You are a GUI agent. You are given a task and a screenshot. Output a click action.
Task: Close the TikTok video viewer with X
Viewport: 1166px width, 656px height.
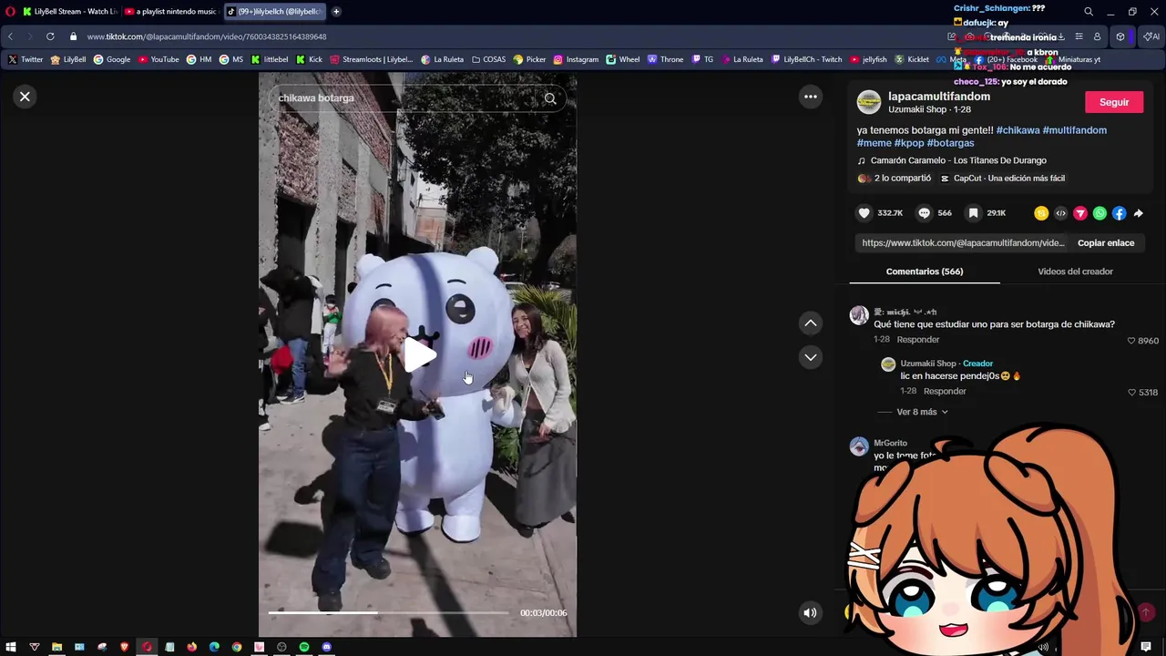26,97
